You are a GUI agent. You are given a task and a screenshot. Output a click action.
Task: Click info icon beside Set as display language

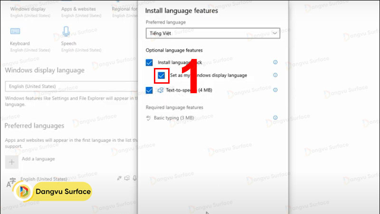[275, 75]
